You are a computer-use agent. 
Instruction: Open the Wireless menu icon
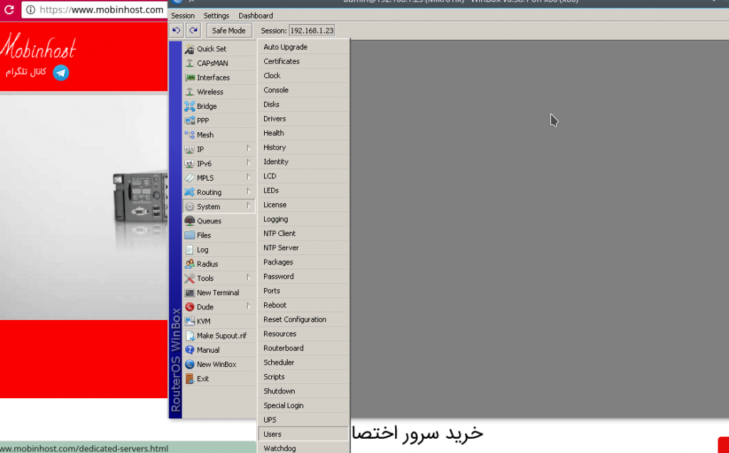(189, 92)
